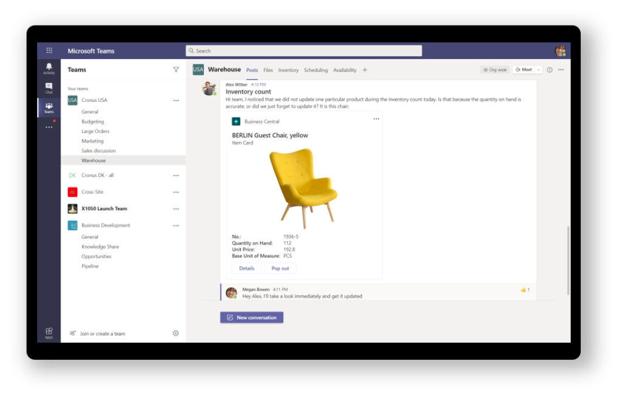This screenshot has width=622, height=398.
Task: Click the Details button on item card
Action: click(247, 268)
